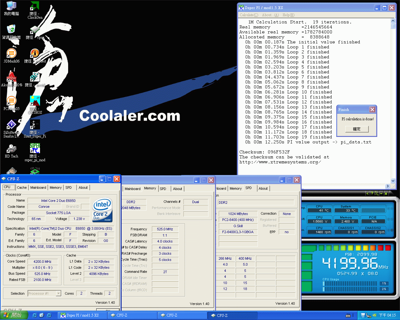
Task: Minimize the monitoring widget with its '-' icon
Action: point(381,193)
